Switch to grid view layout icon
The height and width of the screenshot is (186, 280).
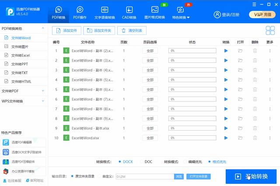tap(270, 31)
